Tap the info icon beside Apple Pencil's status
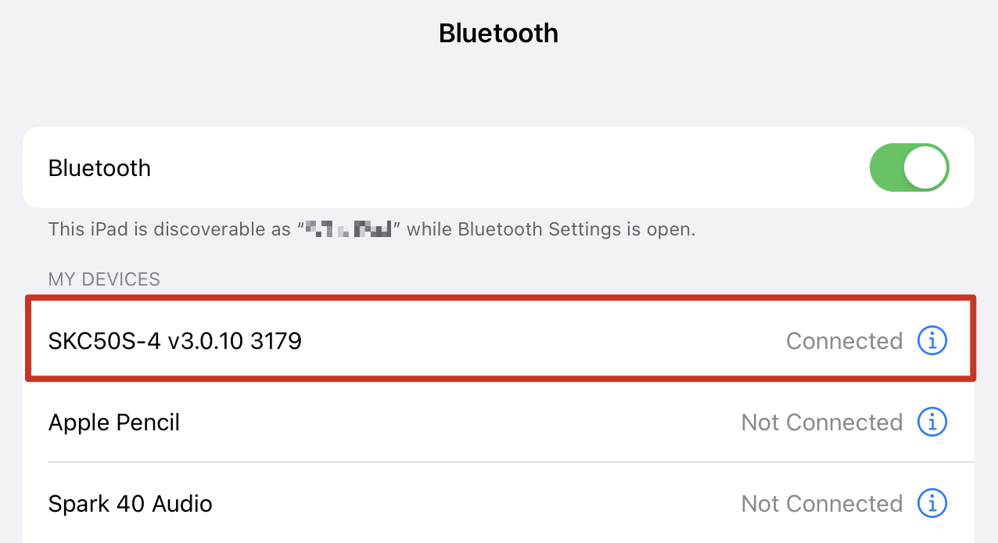Image resolution: width=998 pixels, height=543 pixels. [932, 423]
